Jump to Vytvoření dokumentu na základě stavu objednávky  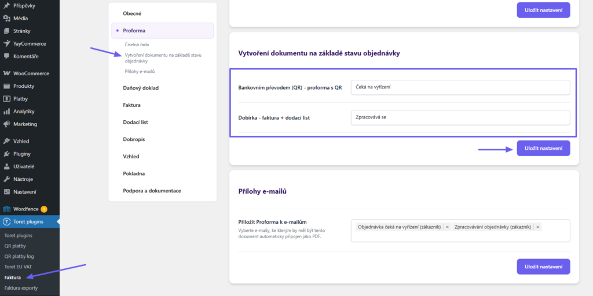[163, 58]
